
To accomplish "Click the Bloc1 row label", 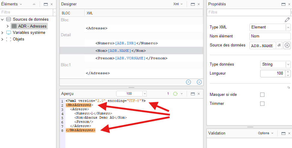I will [66, 65].
